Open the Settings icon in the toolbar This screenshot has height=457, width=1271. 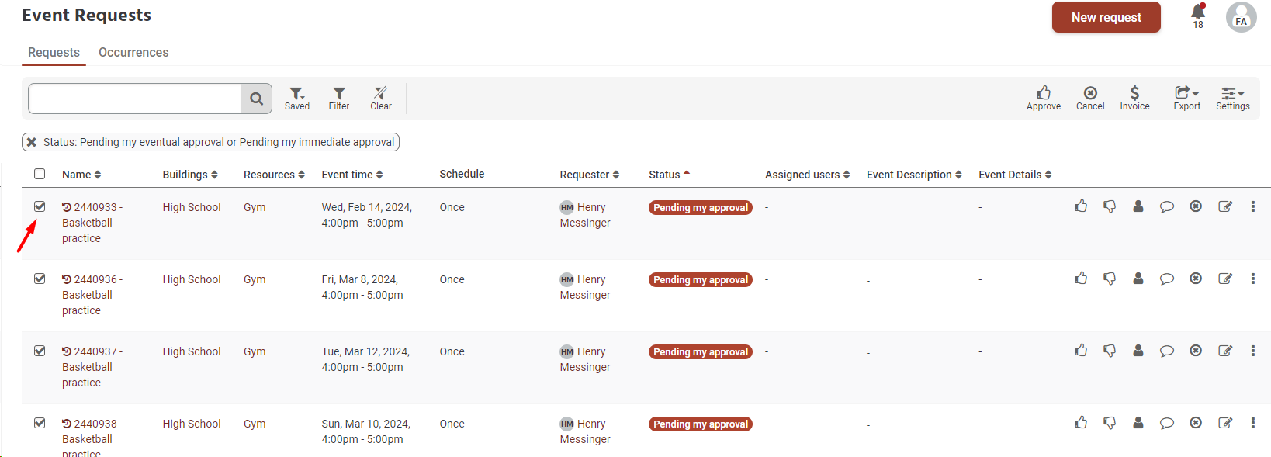[1232, 98]
